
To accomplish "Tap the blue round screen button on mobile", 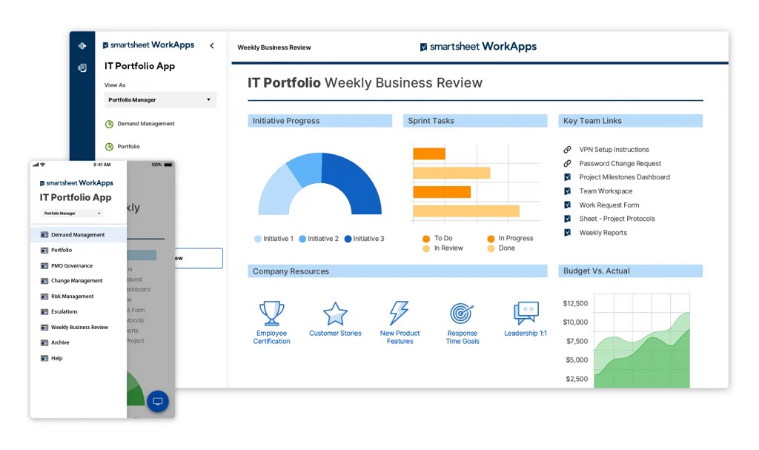I will click(x=158, y=401).
